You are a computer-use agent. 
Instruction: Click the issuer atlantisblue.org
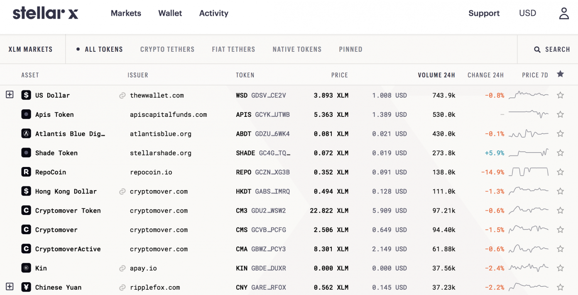pyautogui.click(x=161, y=134)
